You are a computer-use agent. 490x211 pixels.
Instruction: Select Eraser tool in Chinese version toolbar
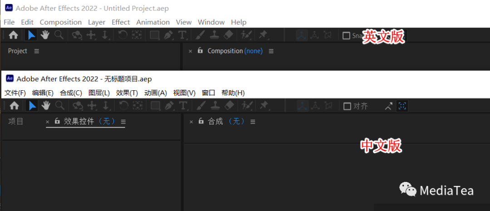point(230,106)
